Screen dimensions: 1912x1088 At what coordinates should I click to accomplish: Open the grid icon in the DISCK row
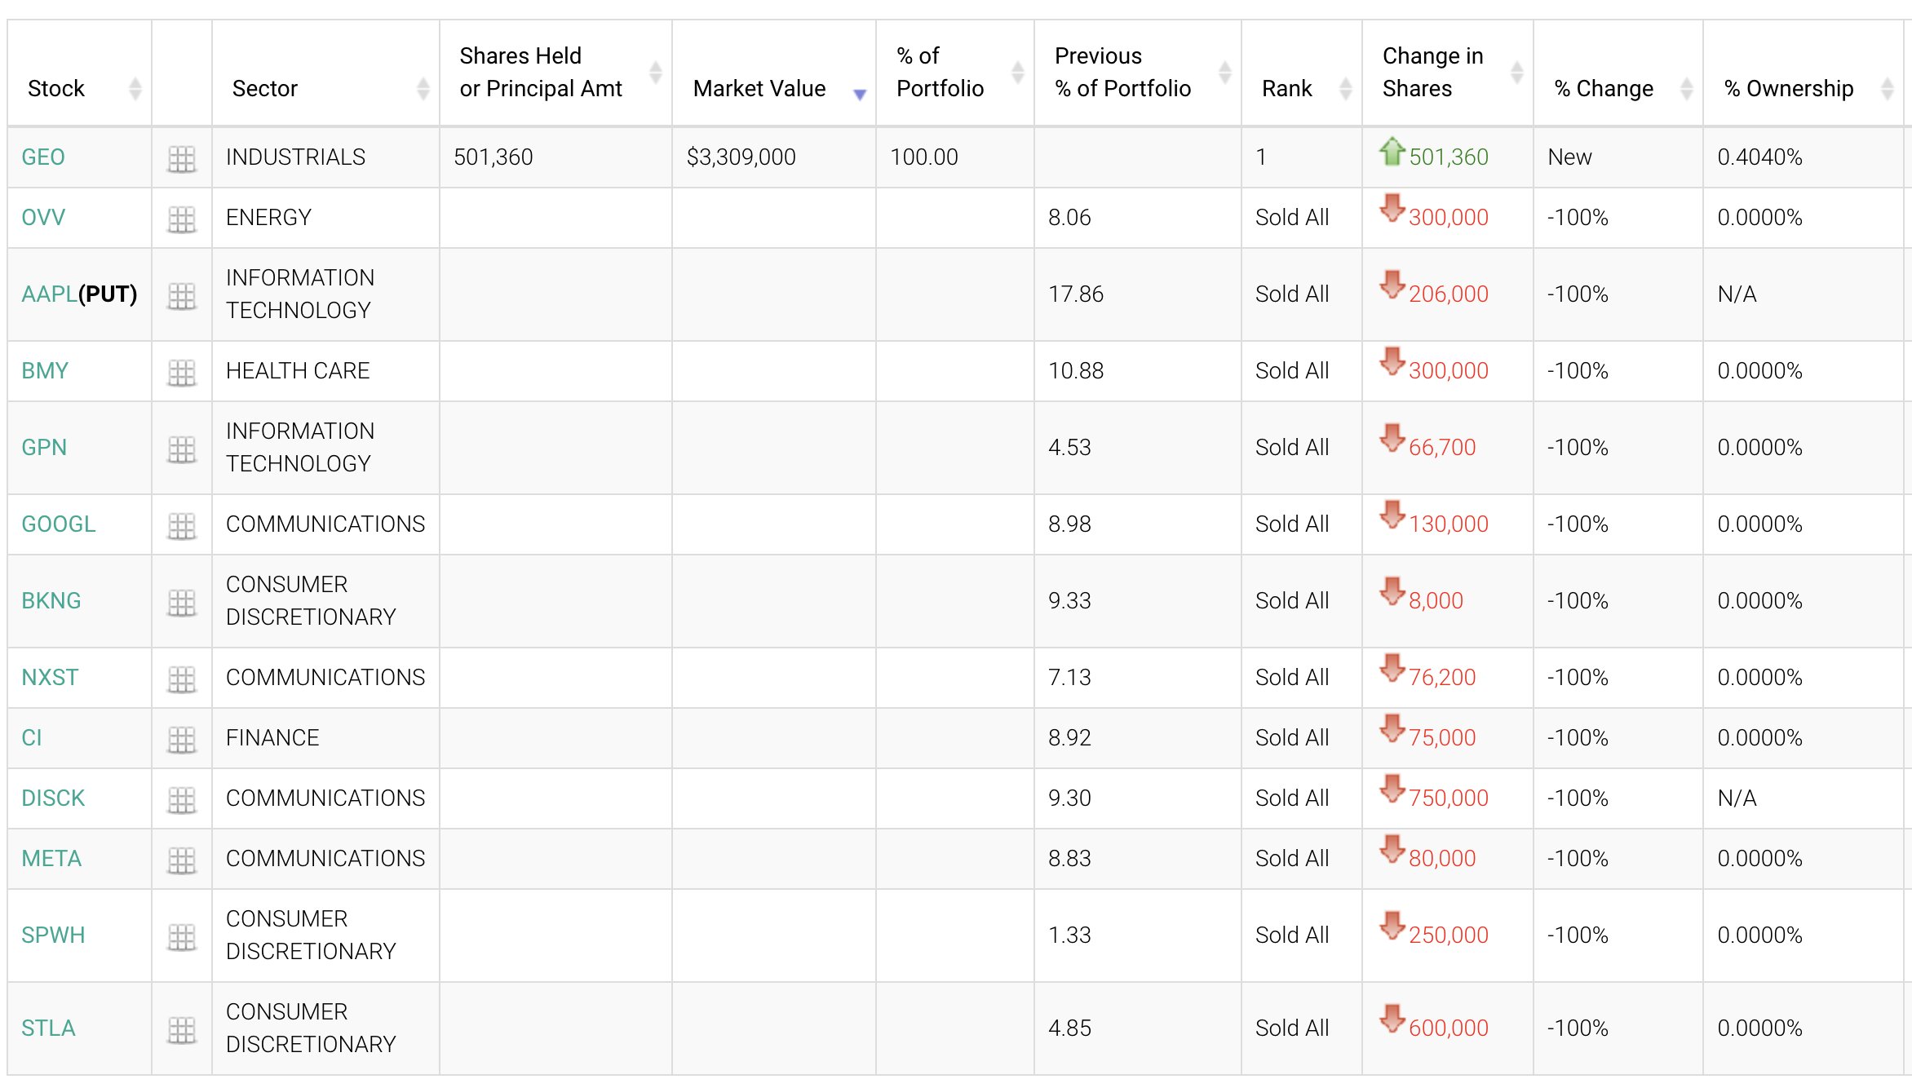[x=182, y=799]
